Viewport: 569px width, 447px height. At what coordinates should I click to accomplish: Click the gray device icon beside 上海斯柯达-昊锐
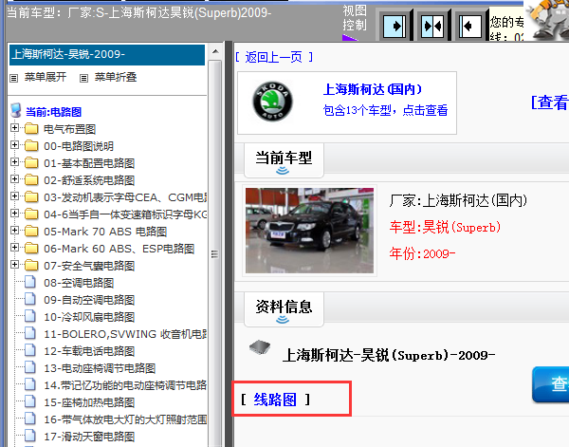[260, 347]
